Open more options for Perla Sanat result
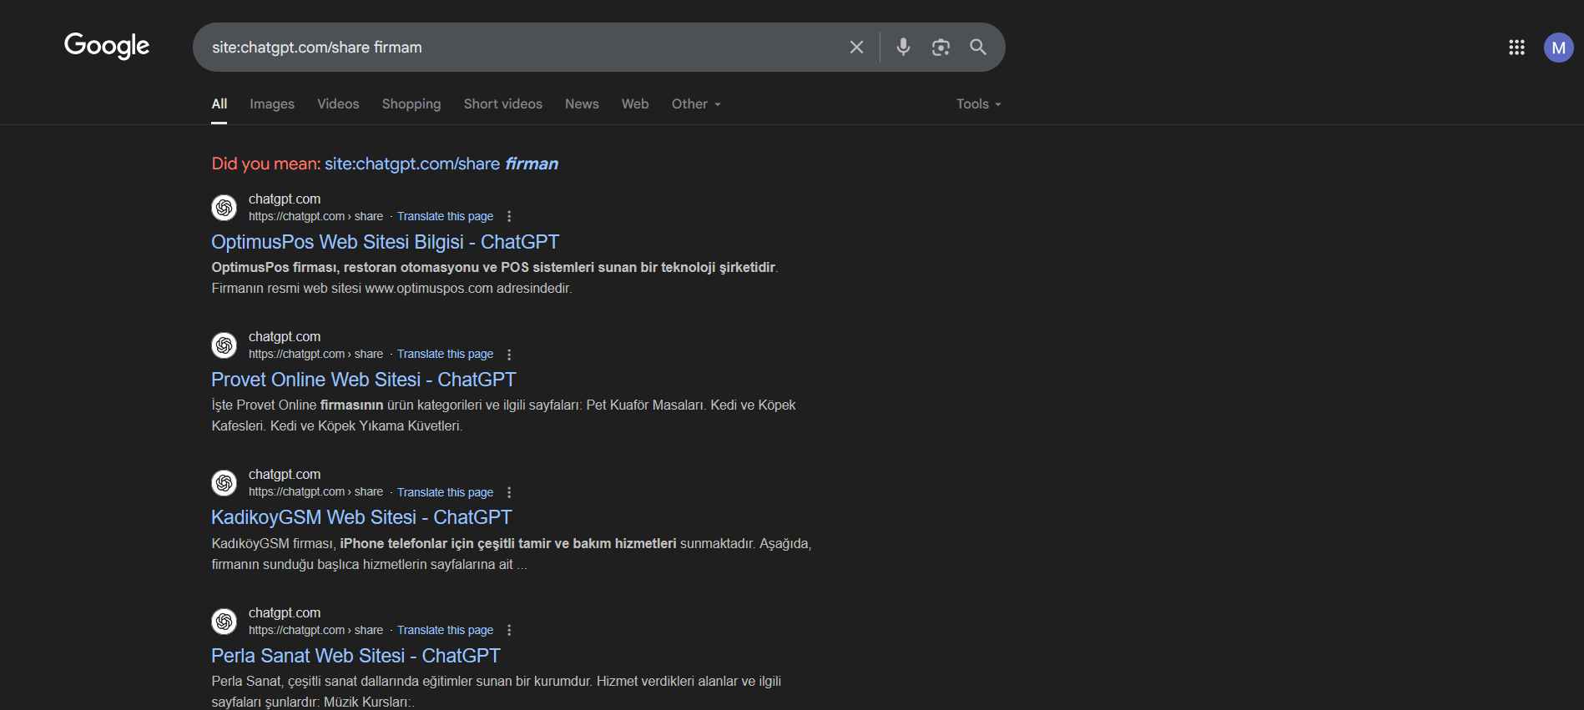Image resolution: width=1584 pixels, height=710 pixels. coord(509,630)
